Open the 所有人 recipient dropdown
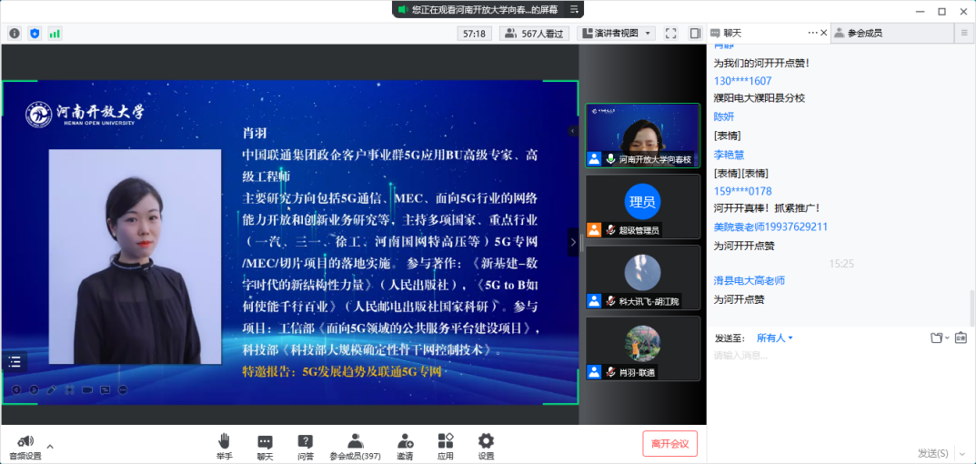This screenshot has height=464, width=976. (775, 338)
